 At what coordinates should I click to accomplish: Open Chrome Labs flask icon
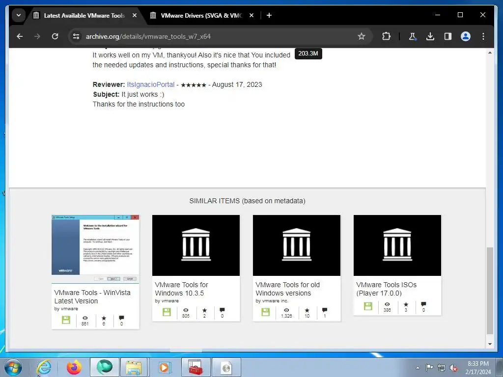(413, 36)
